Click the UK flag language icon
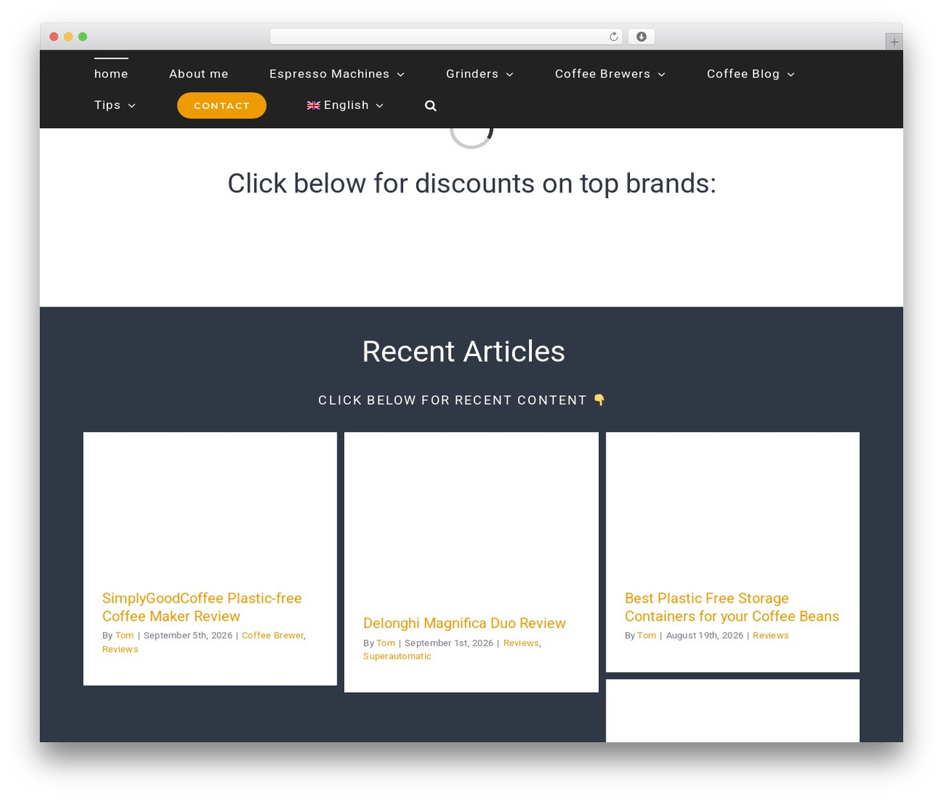The width and height of the screenshot is (943, 799). point(314,105)
